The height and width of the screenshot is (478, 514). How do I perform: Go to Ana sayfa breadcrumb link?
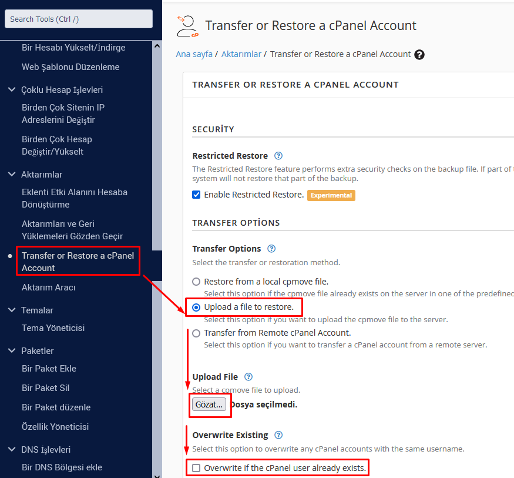[x=194, y=54]
